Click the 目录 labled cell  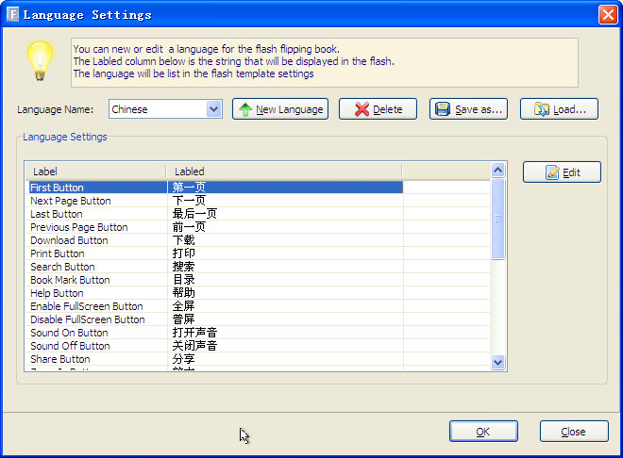click(285, 280)
